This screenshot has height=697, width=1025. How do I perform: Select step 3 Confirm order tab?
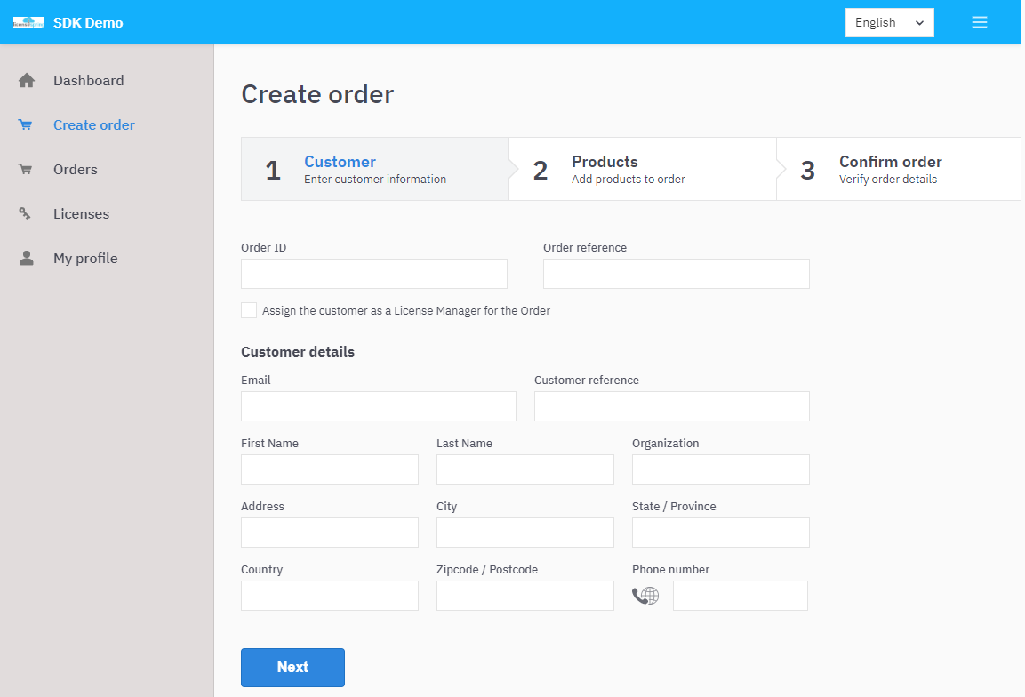point(899,169)
